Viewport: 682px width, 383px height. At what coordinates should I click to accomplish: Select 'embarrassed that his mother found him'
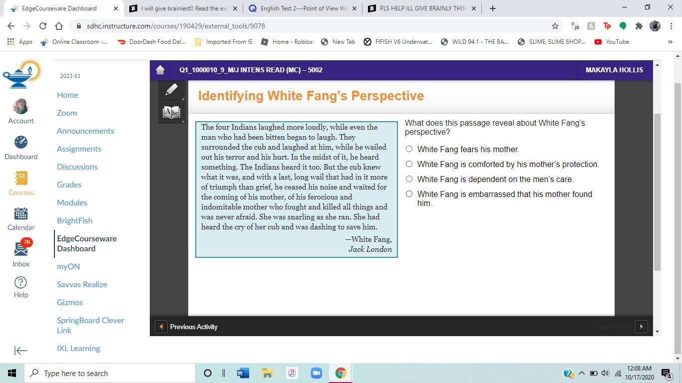click(409, 194)
